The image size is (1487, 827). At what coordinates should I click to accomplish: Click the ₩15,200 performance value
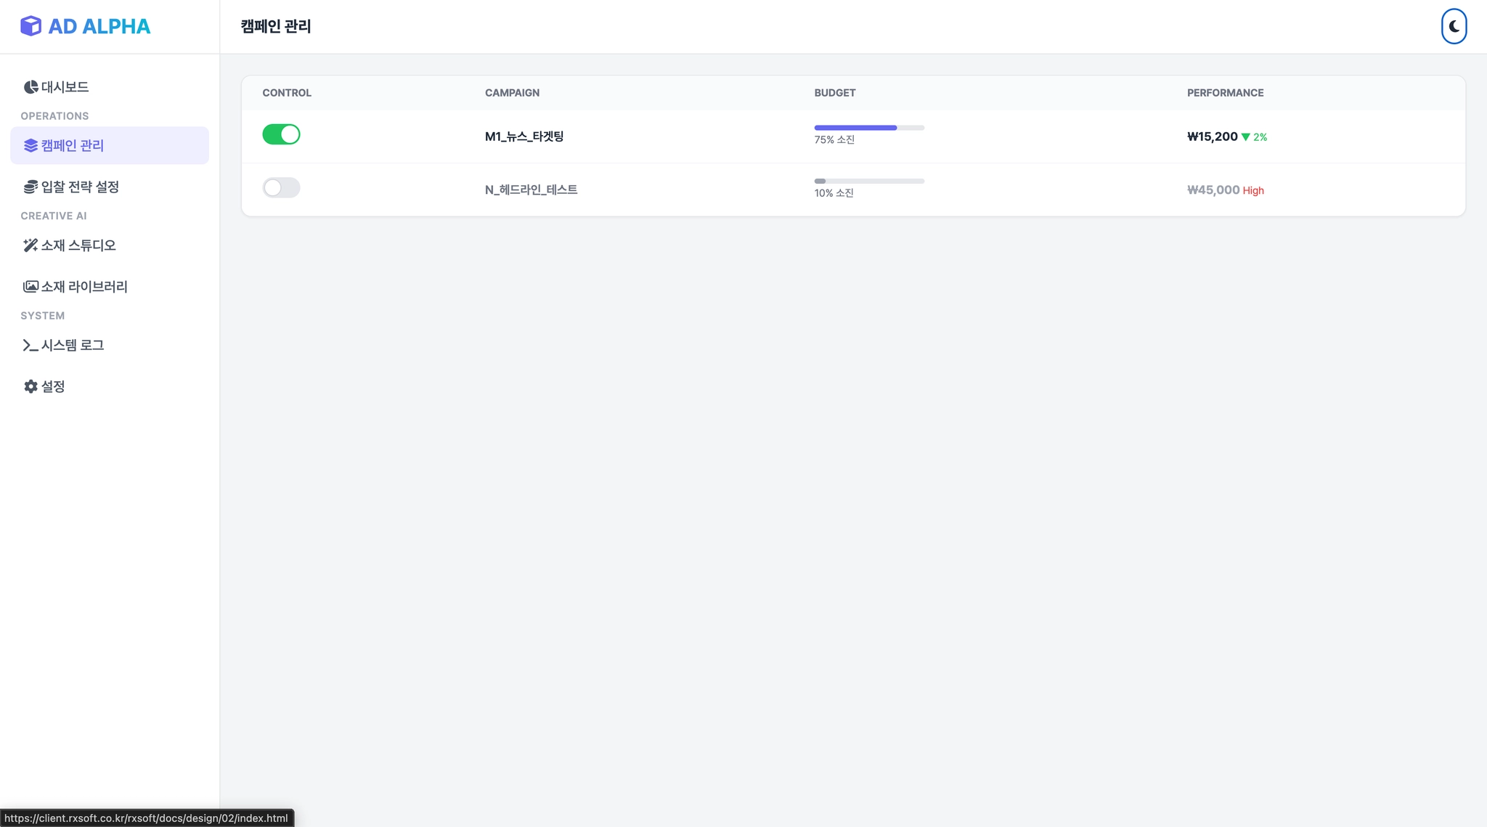pos(1212,137)
